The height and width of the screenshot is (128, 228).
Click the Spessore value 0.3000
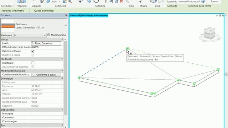tap(35, 106)
